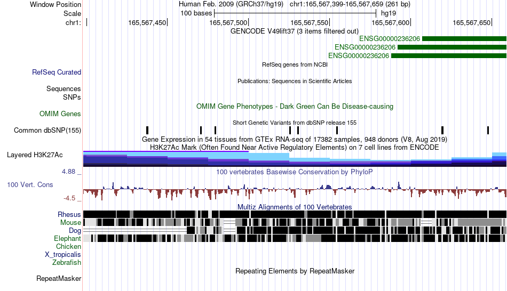Select the RepeatMasker track label

59,278
